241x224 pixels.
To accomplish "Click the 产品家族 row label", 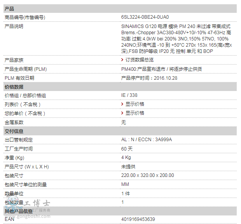I will point(14,60).
